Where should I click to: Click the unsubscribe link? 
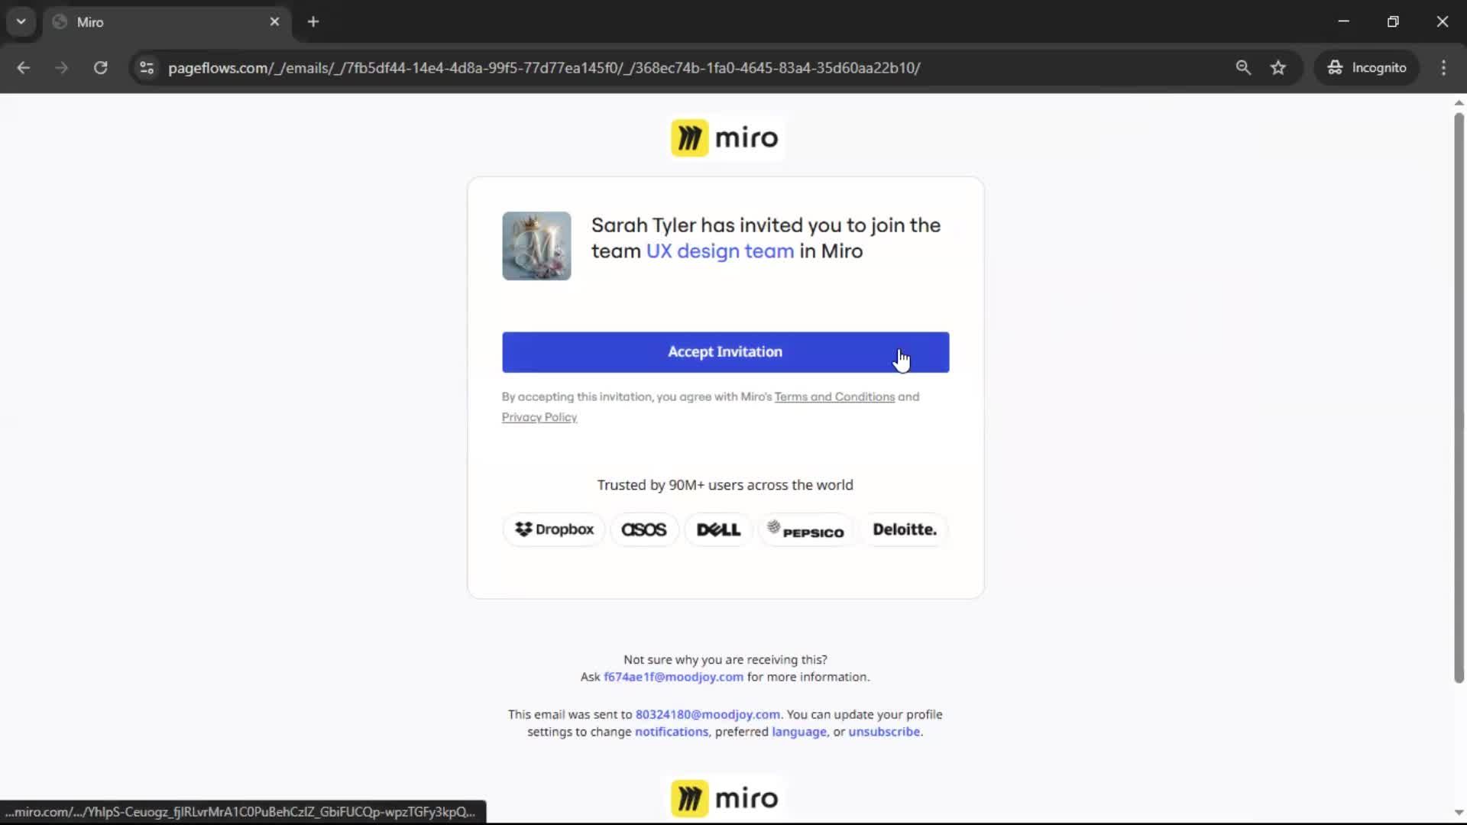[x=884, y=732]
